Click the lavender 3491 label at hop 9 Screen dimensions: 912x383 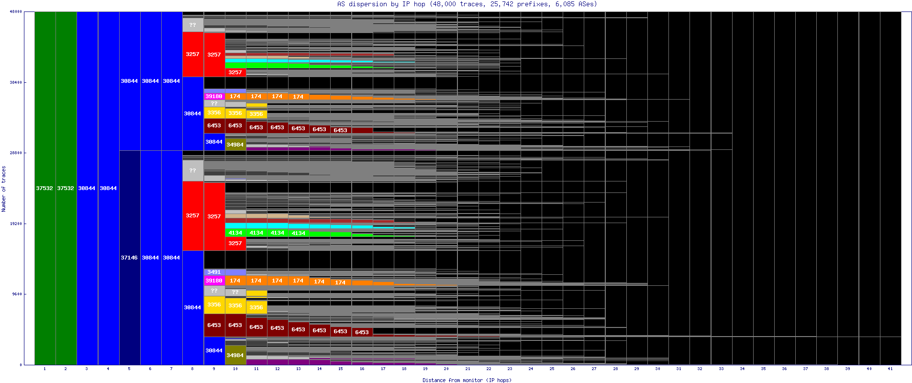click(214, 272)
